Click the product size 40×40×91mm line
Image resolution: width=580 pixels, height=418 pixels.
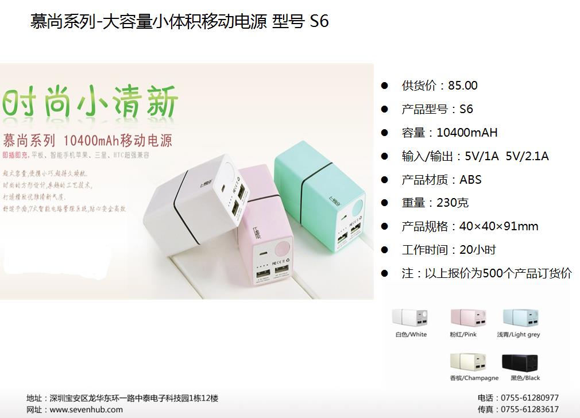pyautogui.click(x=470, y=226)
